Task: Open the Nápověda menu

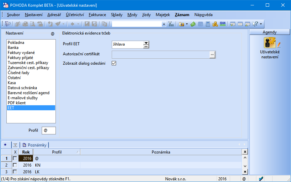Action: [x=204, y=15]
